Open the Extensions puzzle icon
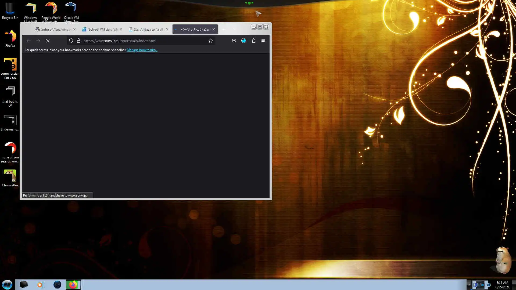Screen dimensions: 516x290 (253, 41)
